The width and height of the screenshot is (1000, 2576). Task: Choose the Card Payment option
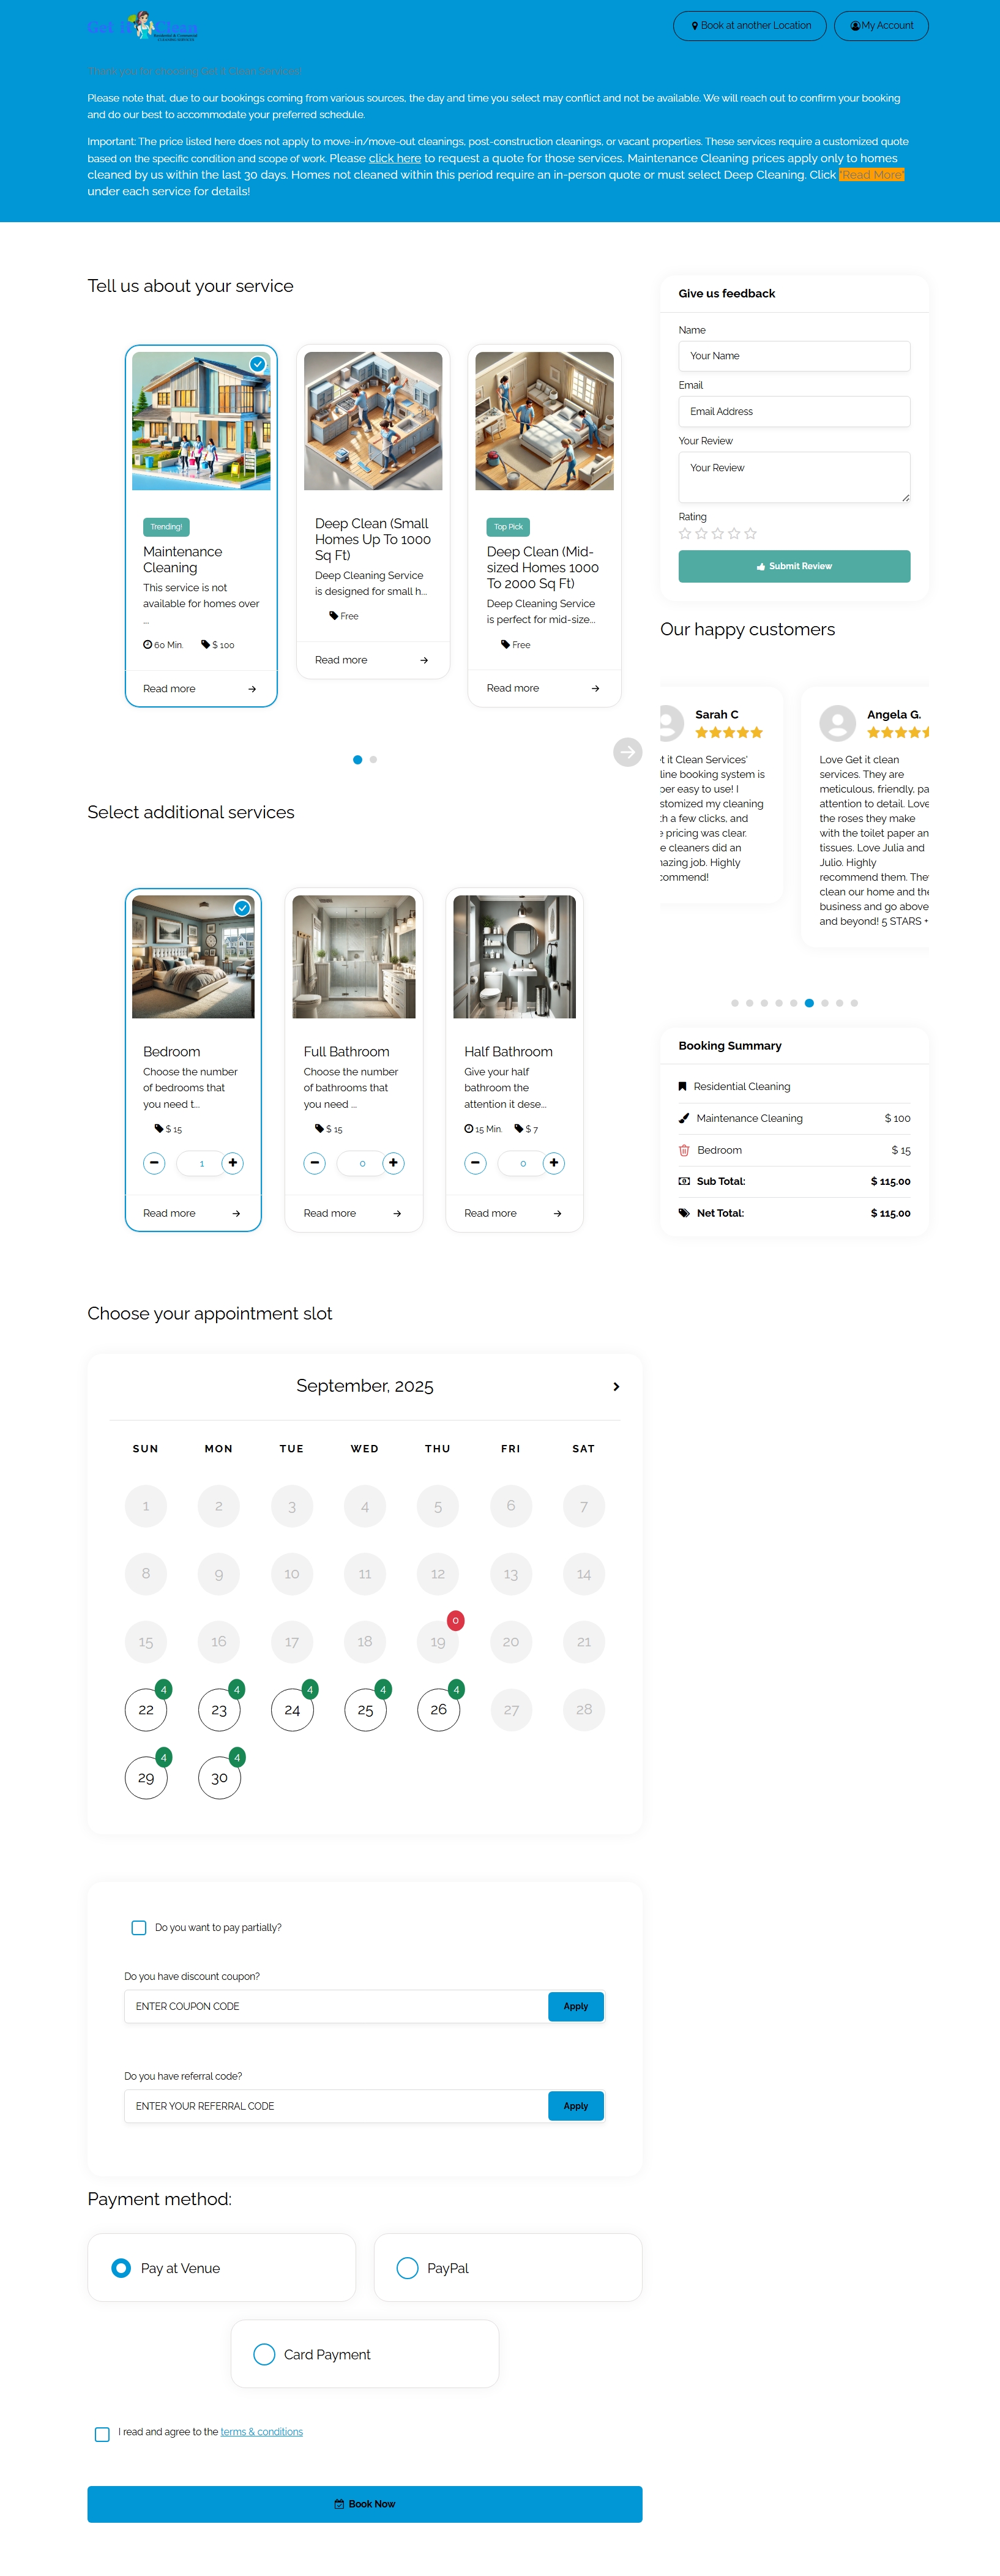pyautogui.click(x=264, y=2354)
